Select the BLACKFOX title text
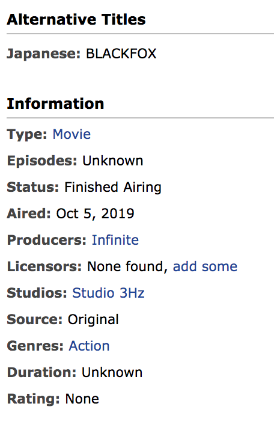This screenshot has width=274, height=433. pos(121,54)
